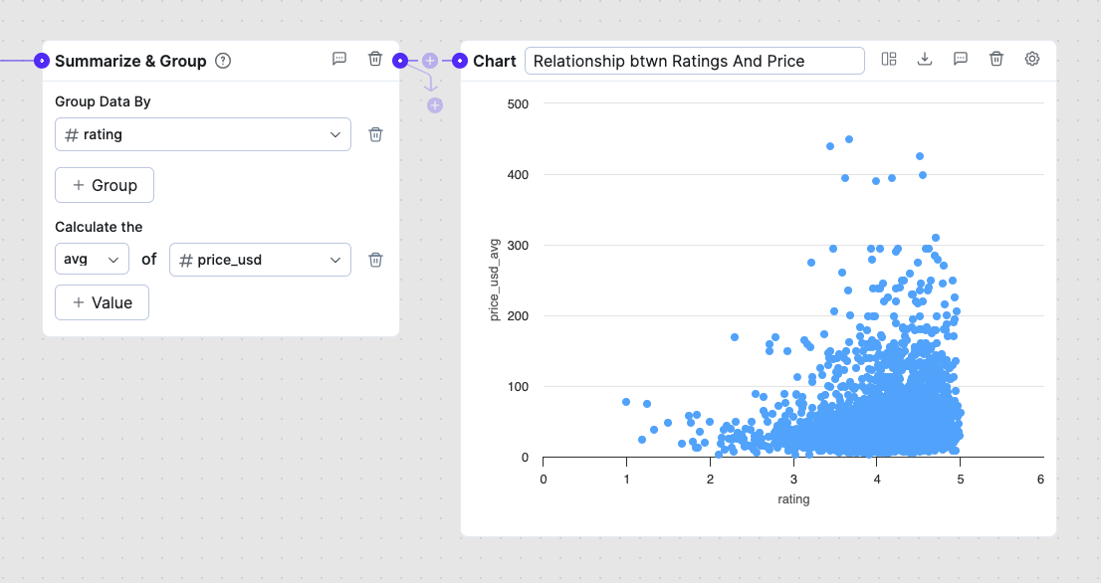This screenshot has height=583, width=1101.
Task: Delete the Summarize & Group node
Action: [x=375, y=59]
